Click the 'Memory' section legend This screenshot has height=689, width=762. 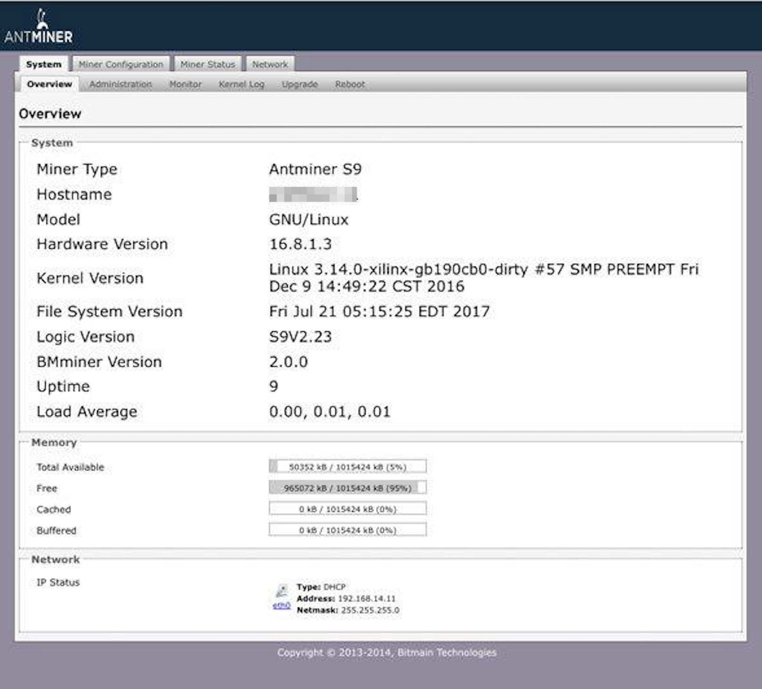pyautogui.click(x=54, y=443)
